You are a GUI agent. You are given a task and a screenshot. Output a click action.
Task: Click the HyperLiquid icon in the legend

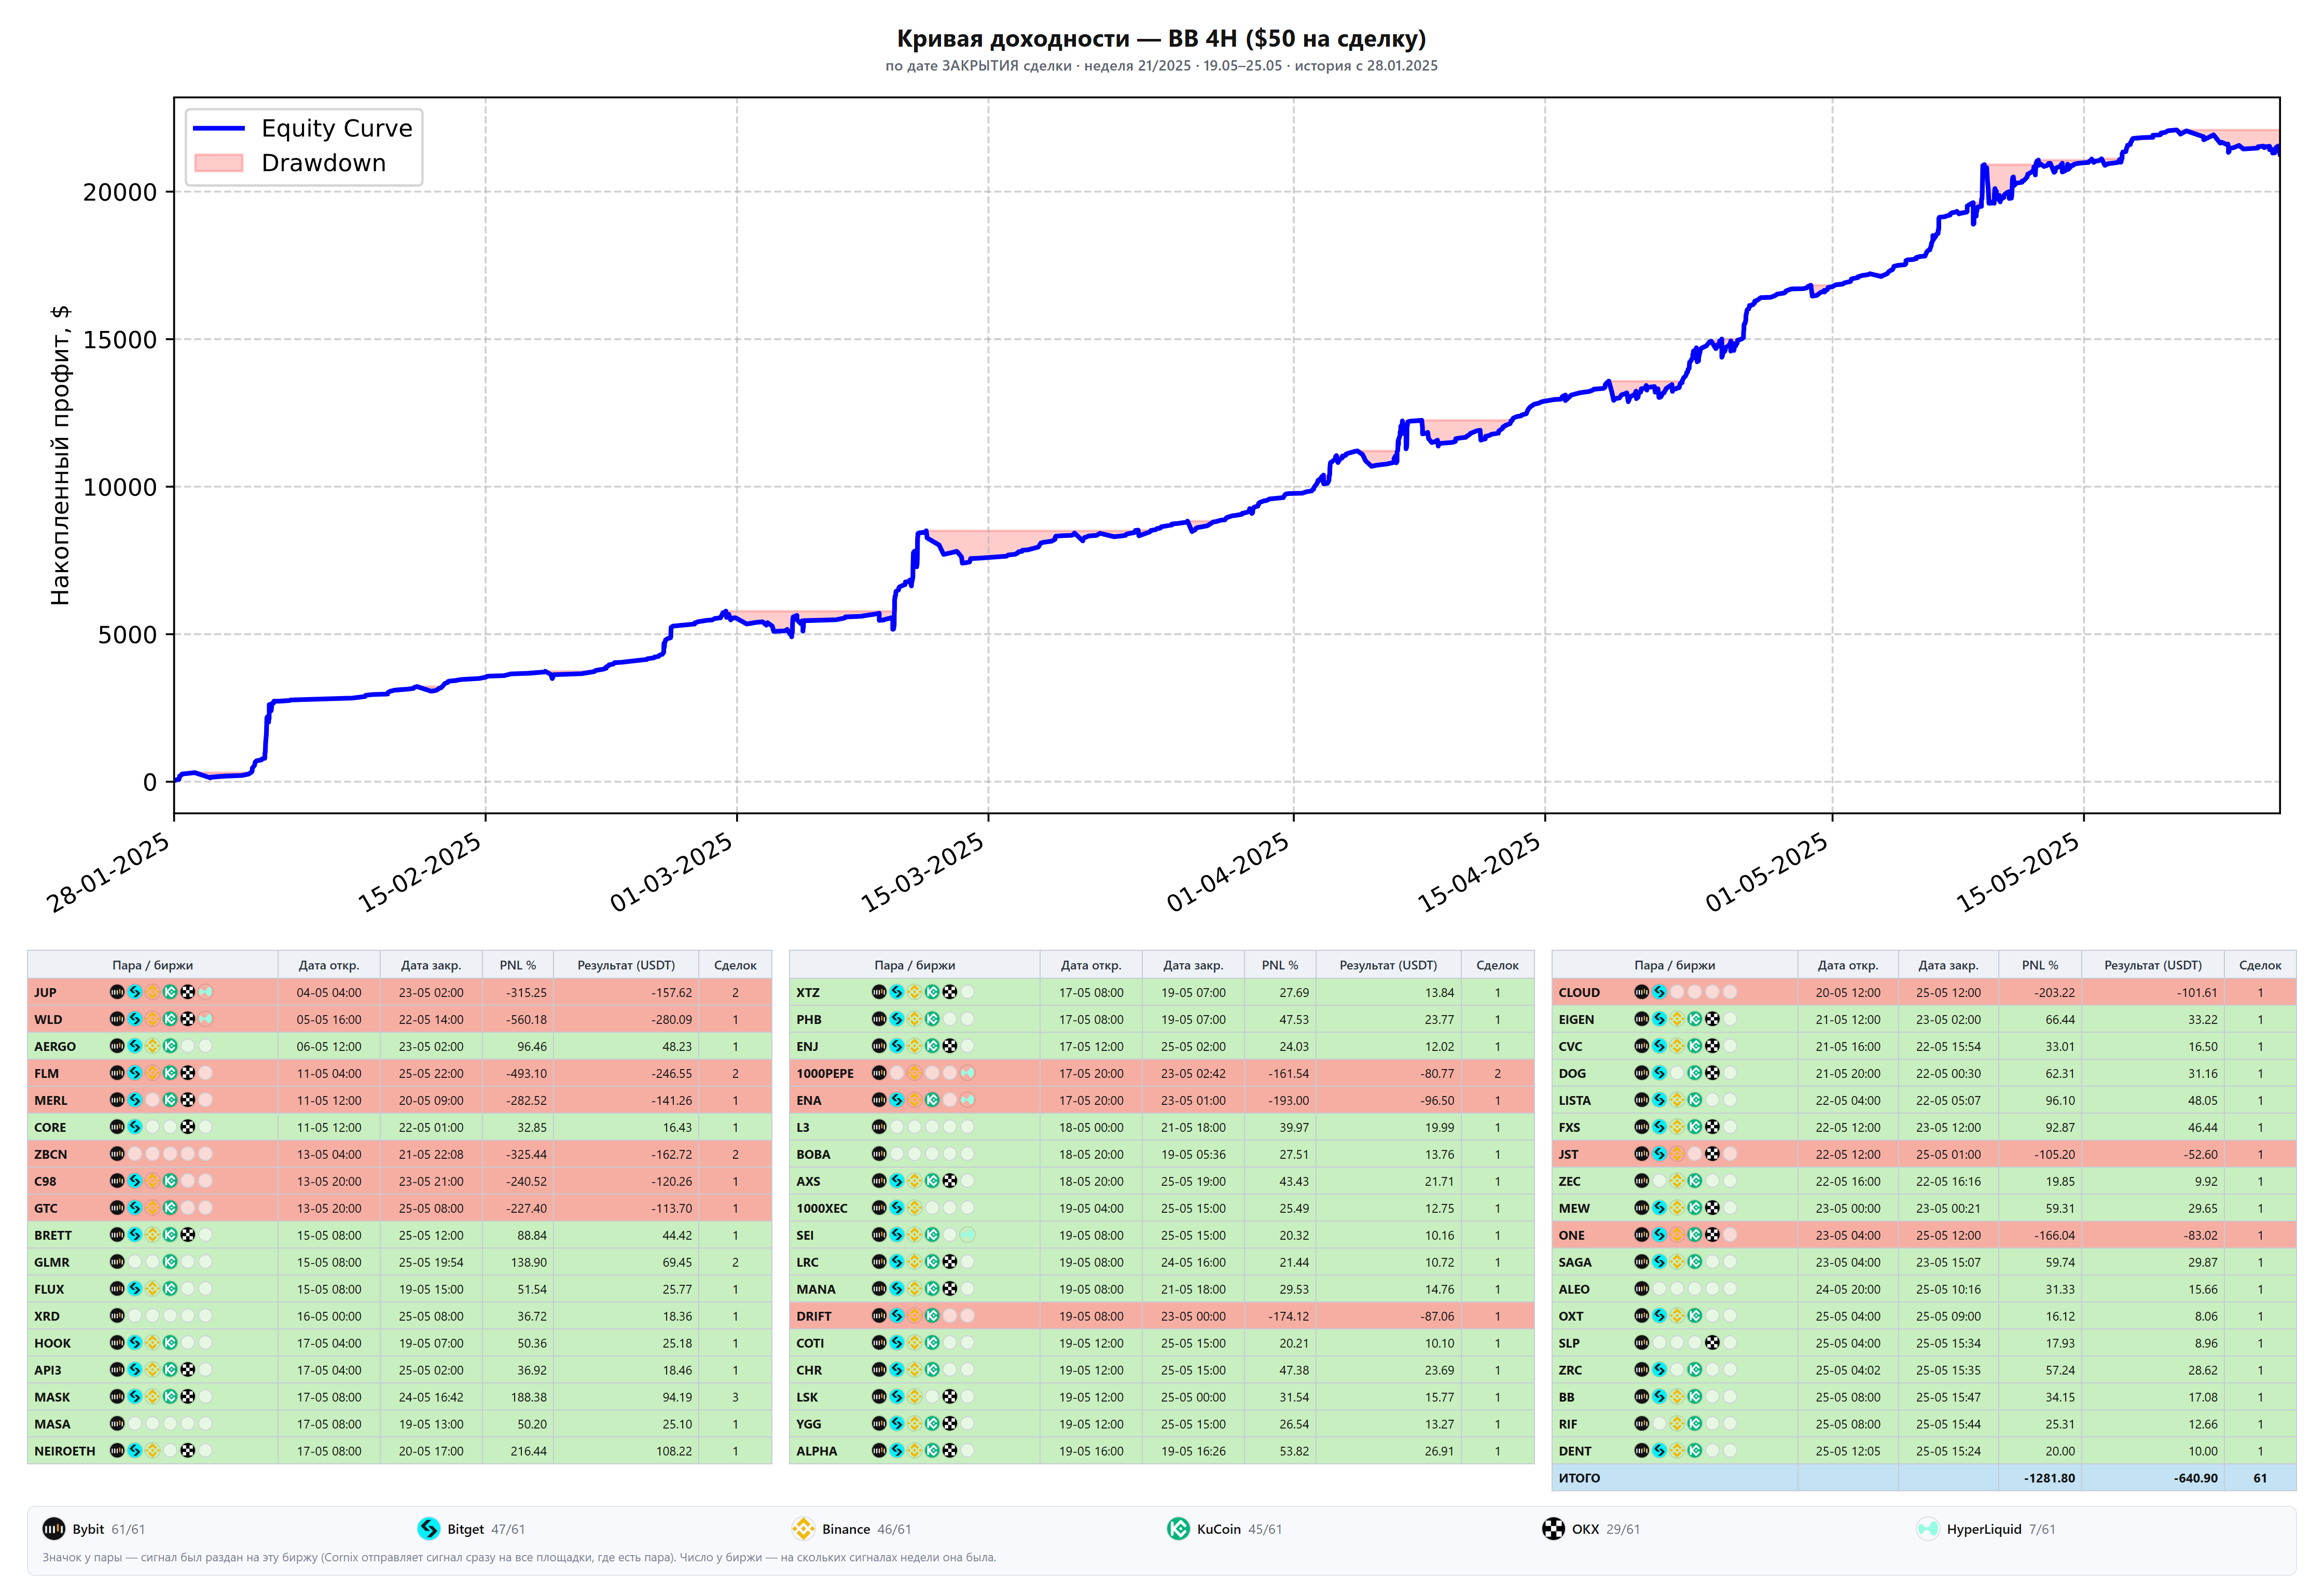coord(1927,1528)
